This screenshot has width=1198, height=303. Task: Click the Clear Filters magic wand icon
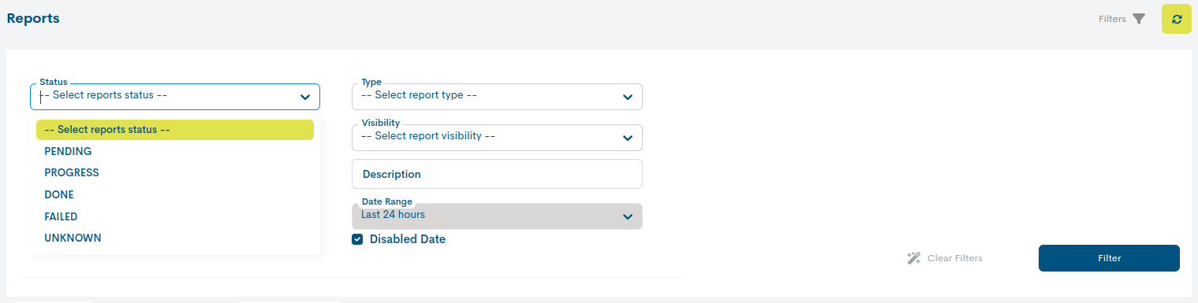point(914,258)
